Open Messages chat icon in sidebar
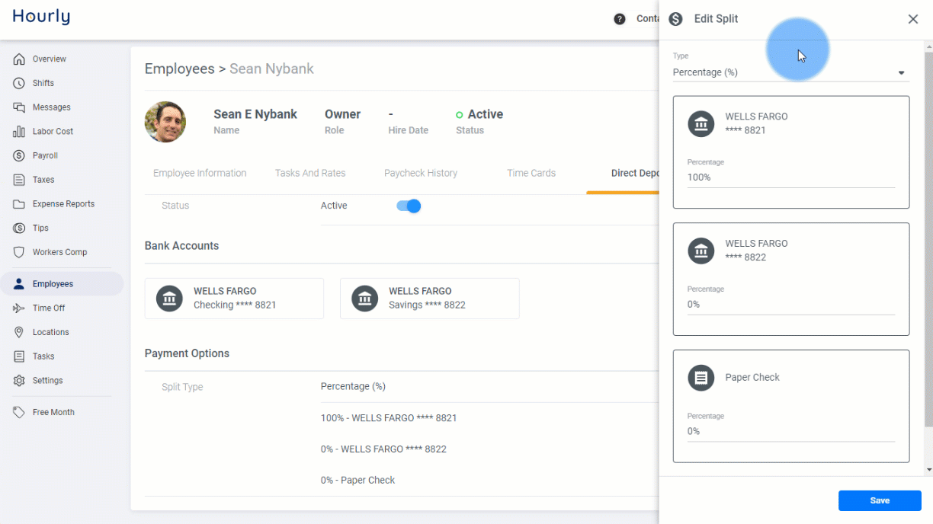This screenshot has width=933, height=524. [19, 107]
